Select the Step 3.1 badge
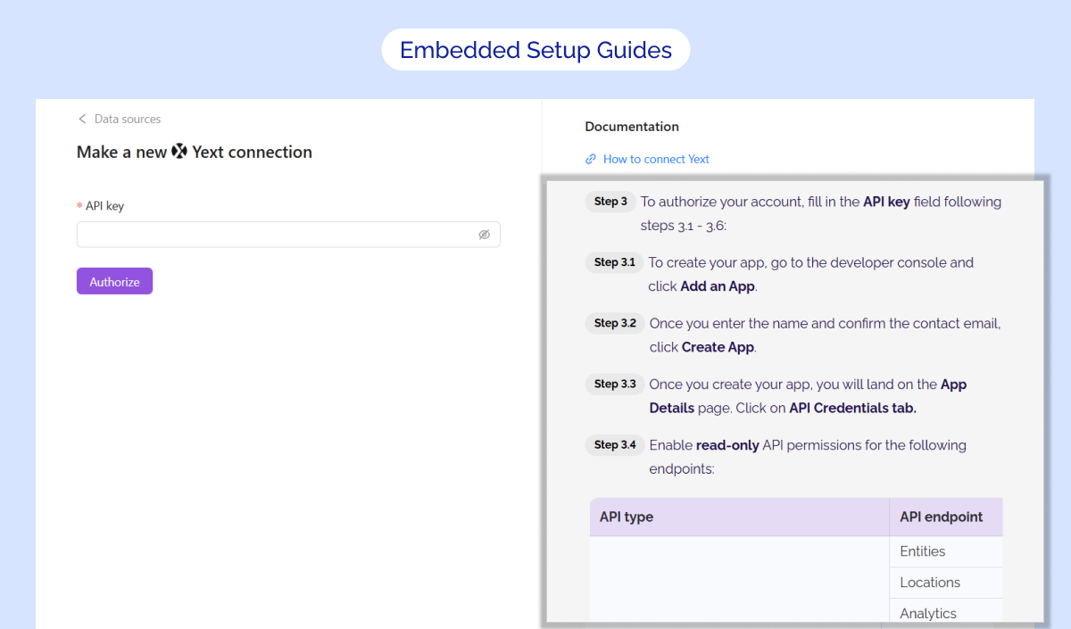Viewport: 1071px width, 629px height. point(614,262)
